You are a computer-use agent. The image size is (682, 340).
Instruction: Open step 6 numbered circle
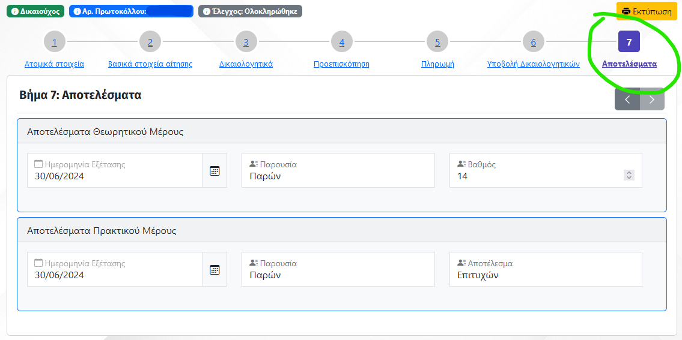pos(533,42)
